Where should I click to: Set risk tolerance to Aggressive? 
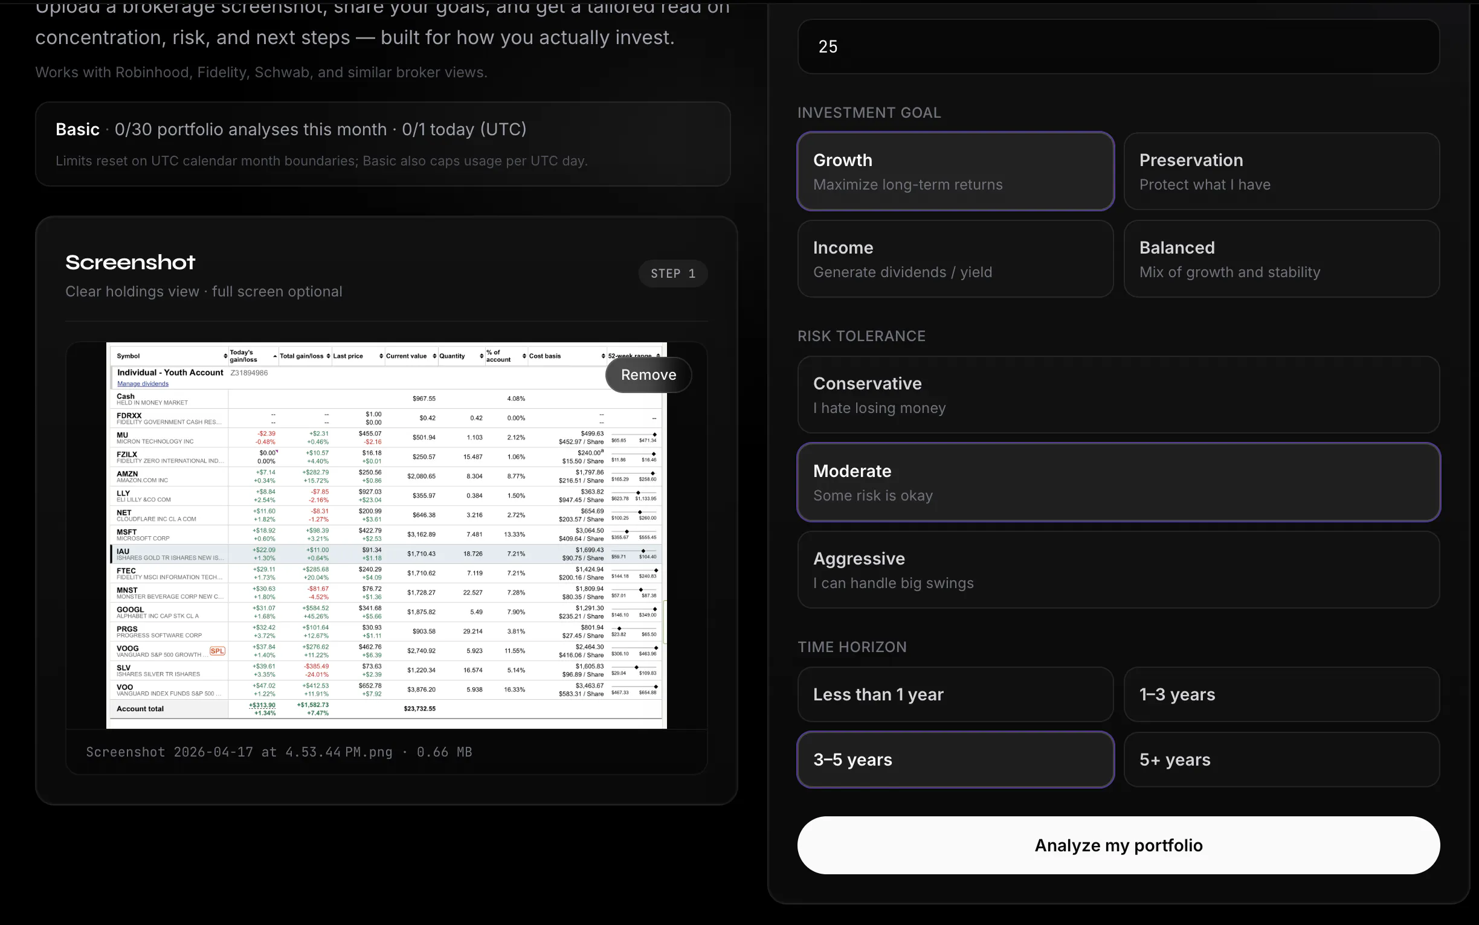coord(1118,569)
